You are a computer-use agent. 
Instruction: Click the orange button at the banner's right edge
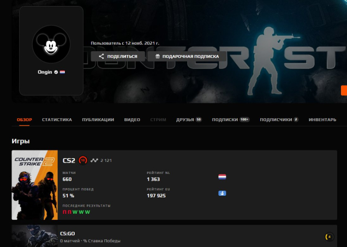(344, 91)
